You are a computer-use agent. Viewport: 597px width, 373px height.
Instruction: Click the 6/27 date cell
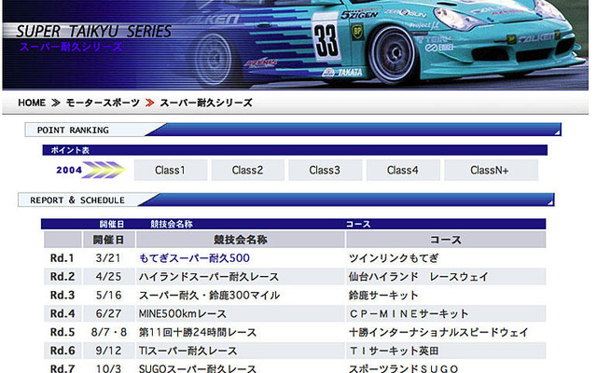(x=108, y=313)
